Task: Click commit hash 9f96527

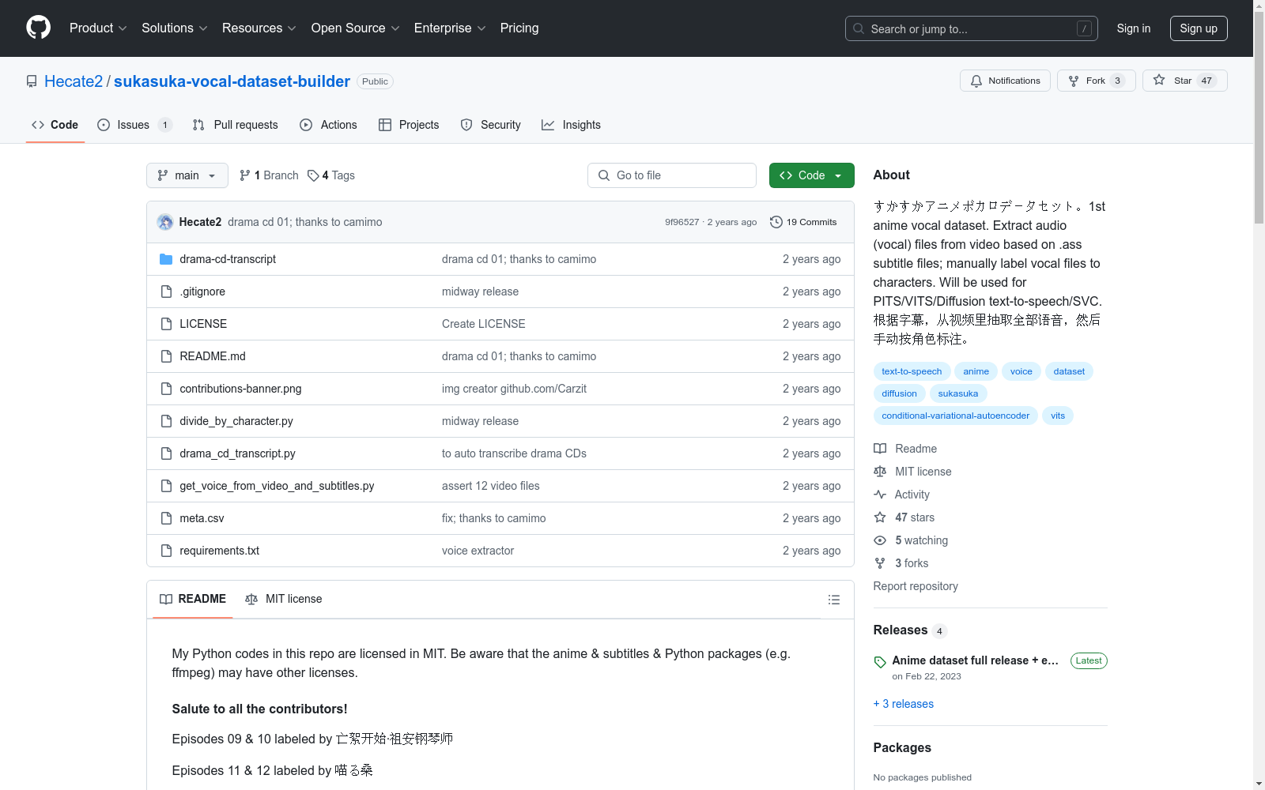Action: tap(682, 222)
